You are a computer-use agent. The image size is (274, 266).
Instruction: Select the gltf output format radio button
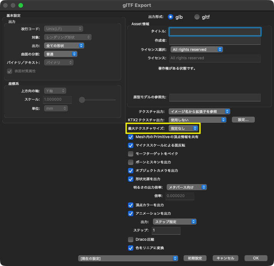[197, 17]
